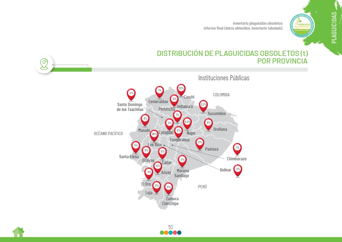The height and width of the screenshot is (242, 342).
Task: Click the Pastaza province label
Action: [212, 149]
